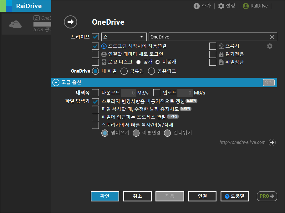Click the user icon beside 연결할 때마다 새로 로그인
The width and height of the screenshot is (285, 213).
(x=104, y=54)
